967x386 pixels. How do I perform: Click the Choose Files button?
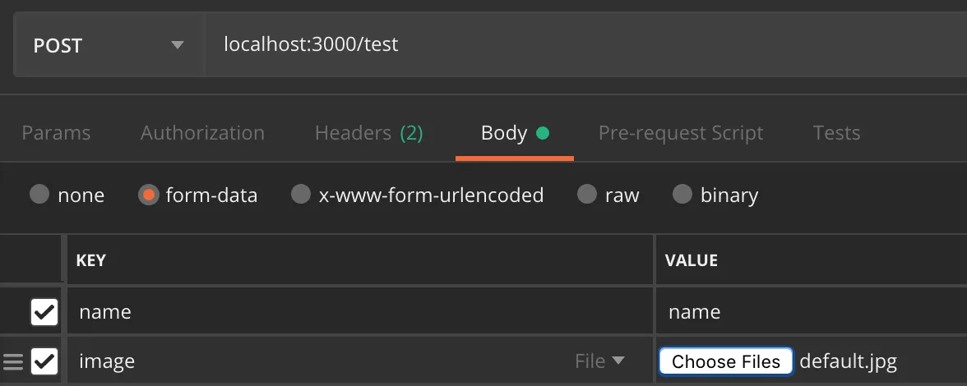tap(726, 361)
